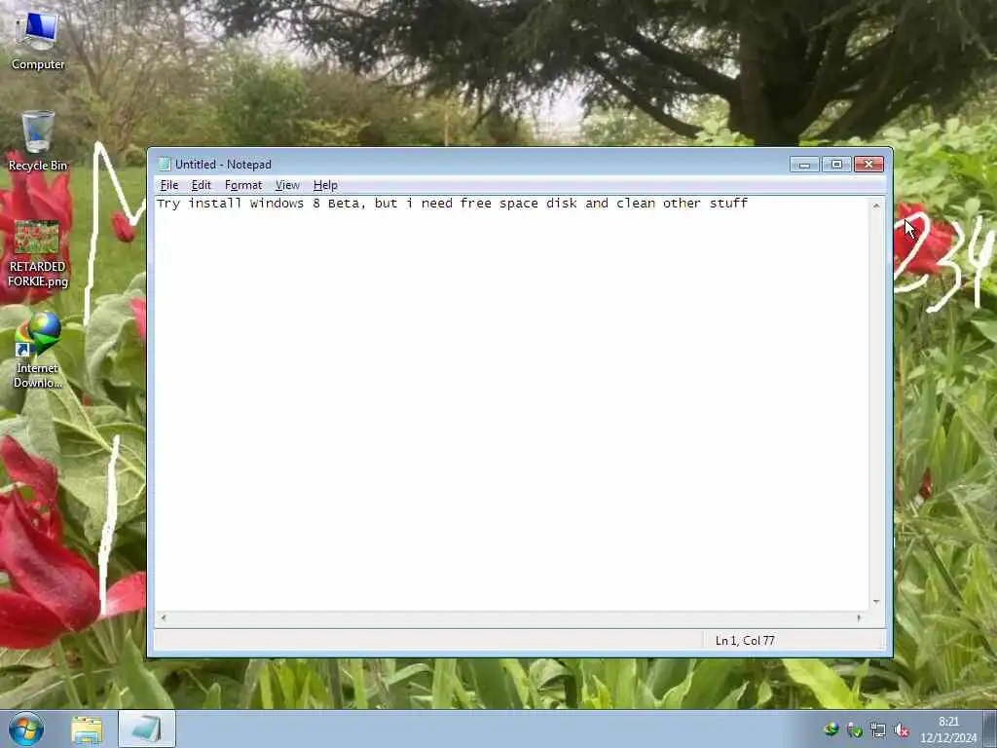Open the taskbar clock showing 8:21

(948, 729)
